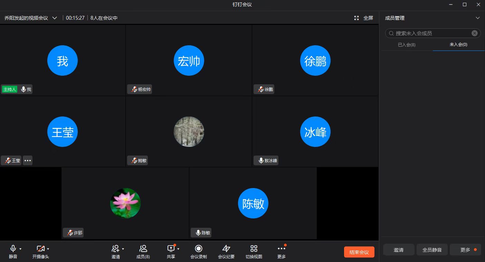Click the search non-joined members input field
Screen dimensions: 485x262
pos(432,33)
